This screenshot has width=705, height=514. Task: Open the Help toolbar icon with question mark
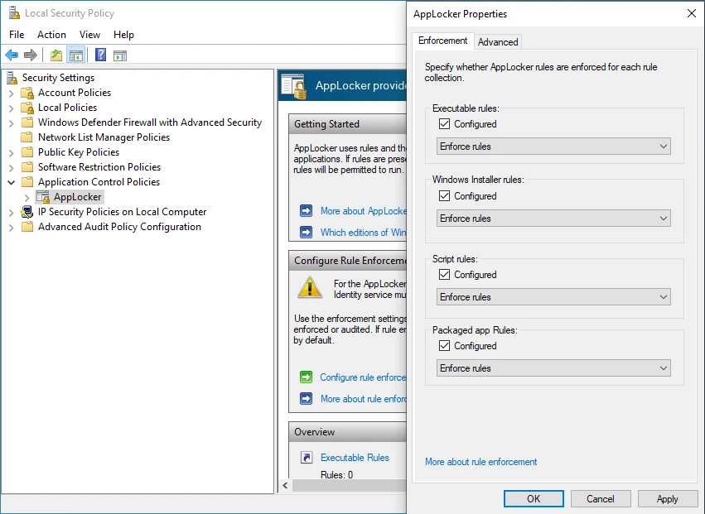click(x=101, y=55)
